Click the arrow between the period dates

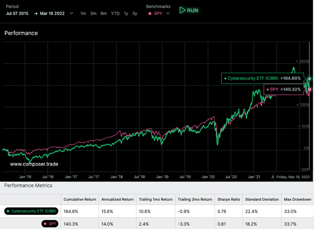click(36, 14)
